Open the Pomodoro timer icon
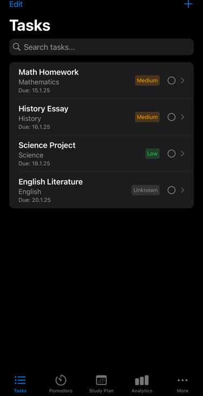The image size is (203, 396). point(61,380)
